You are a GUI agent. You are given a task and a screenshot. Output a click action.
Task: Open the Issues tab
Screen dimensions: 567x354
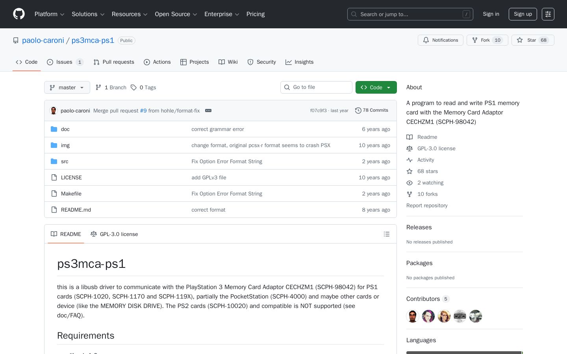65,62
